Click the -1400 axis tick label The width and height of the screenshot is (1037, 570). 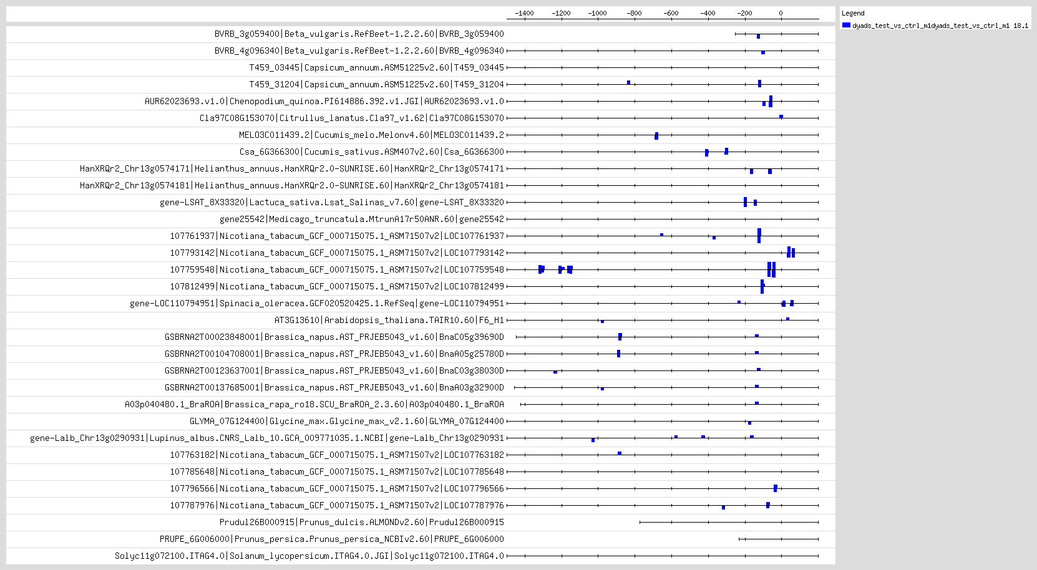(x=524, y=13)
